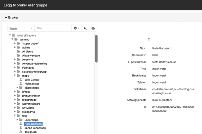Screen dimensions: 202x134
Task: Click the user icon beside Julia Caesar
Action: (x=21, y=79)
